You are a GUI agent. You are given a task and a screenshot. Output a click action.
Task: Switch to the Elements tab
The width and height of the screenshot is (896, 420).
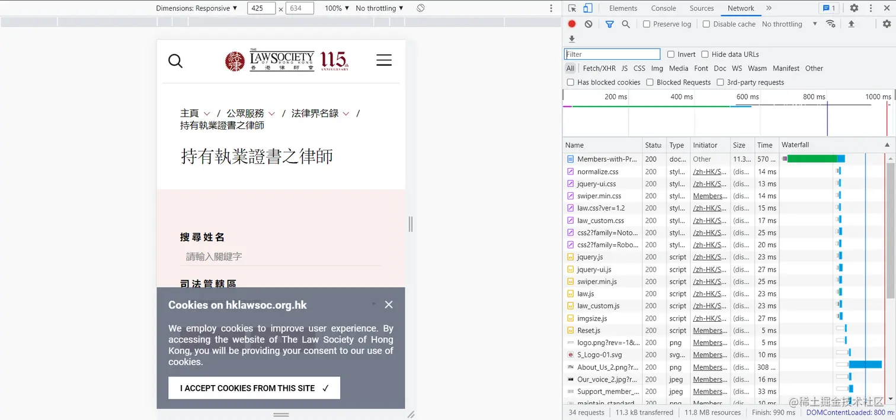(623, 8)
